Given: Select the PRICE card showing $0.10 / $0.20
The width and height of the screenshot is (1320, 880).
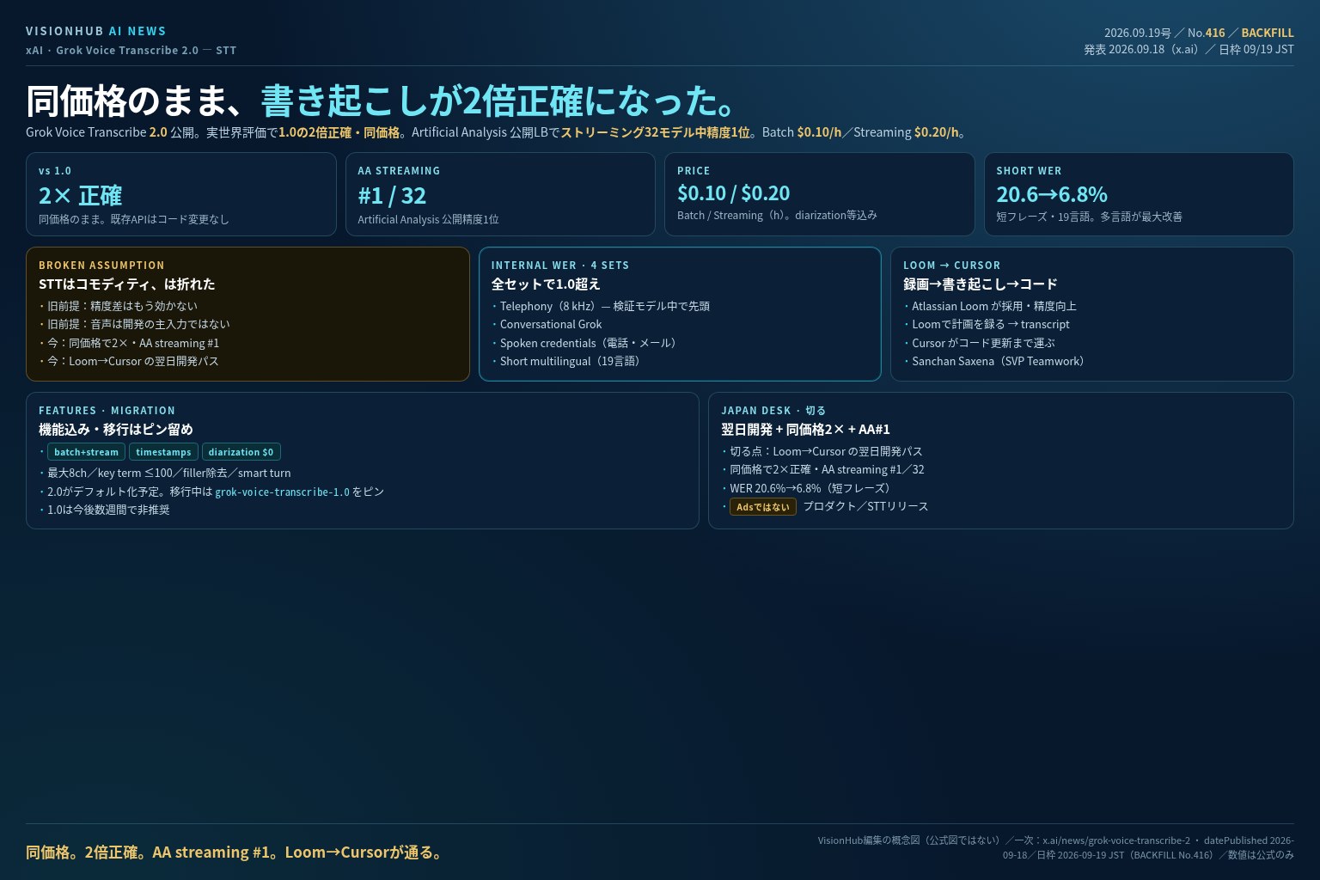Looking at the screenshot, I should pyautogui.click(x=819, y=194).
